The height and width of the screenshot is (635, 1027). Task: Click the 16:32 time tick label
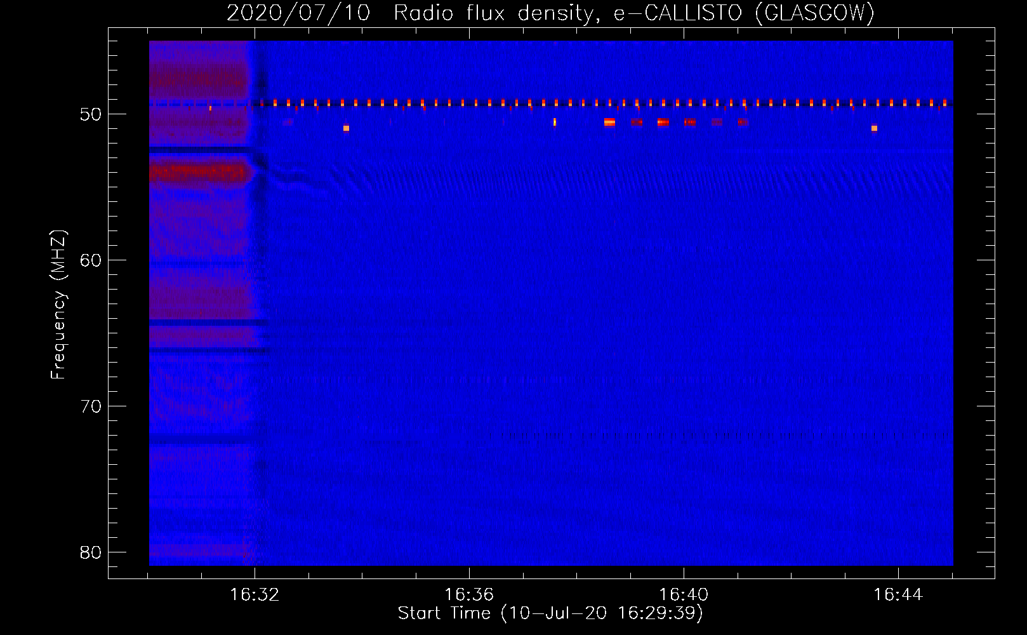tap(255, 594)
